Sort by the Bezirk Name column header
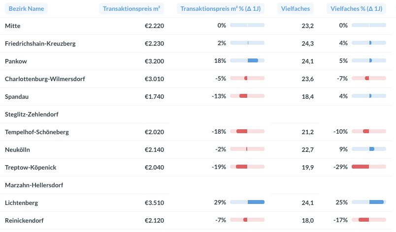396x232 pixels. coord(26,9)
